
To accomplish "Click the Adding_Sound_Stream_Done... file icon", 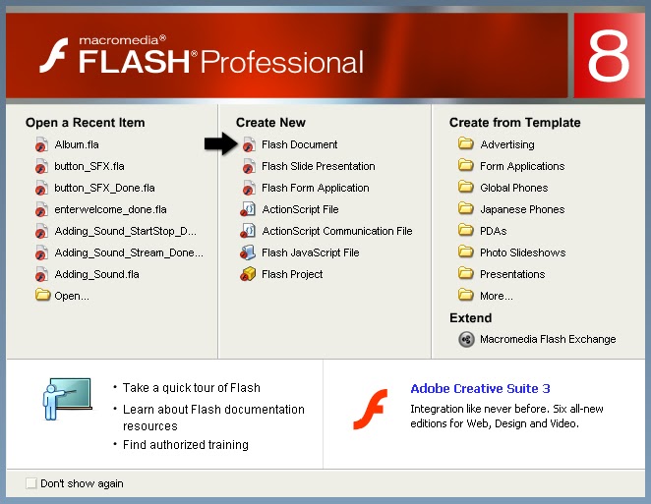I will 41,252.
